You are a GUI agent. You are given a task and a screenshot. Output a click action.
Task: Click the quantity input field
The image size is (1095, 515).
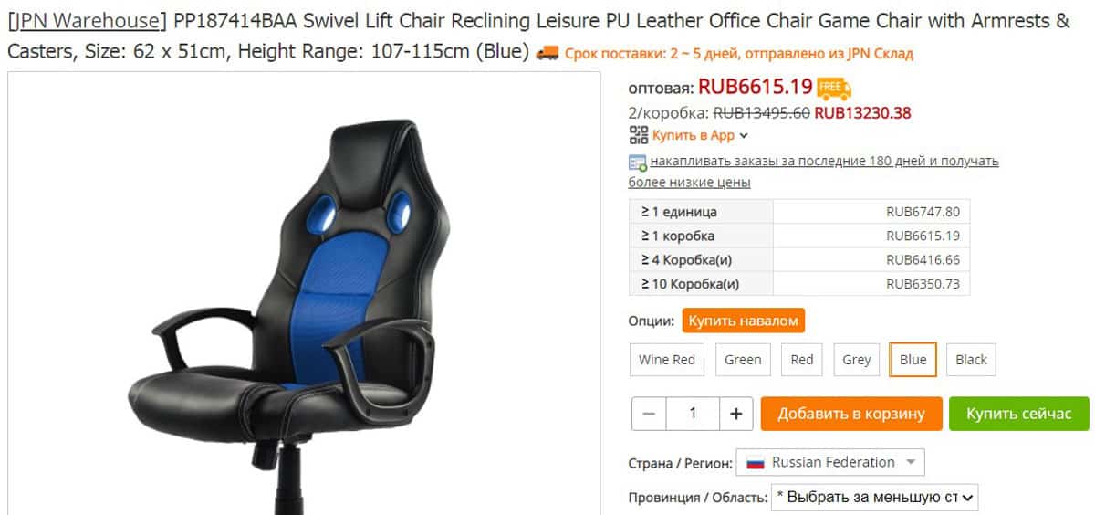[693, 414]
